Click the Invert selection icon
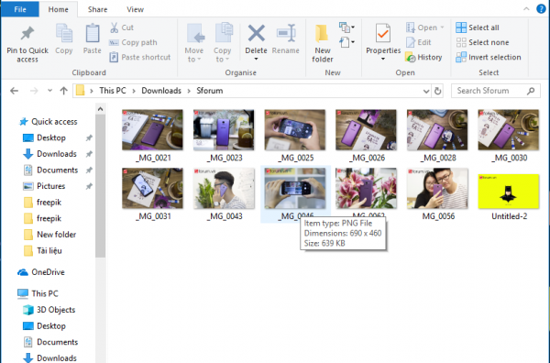The image size is (550, 363). (x=461, y=57)
